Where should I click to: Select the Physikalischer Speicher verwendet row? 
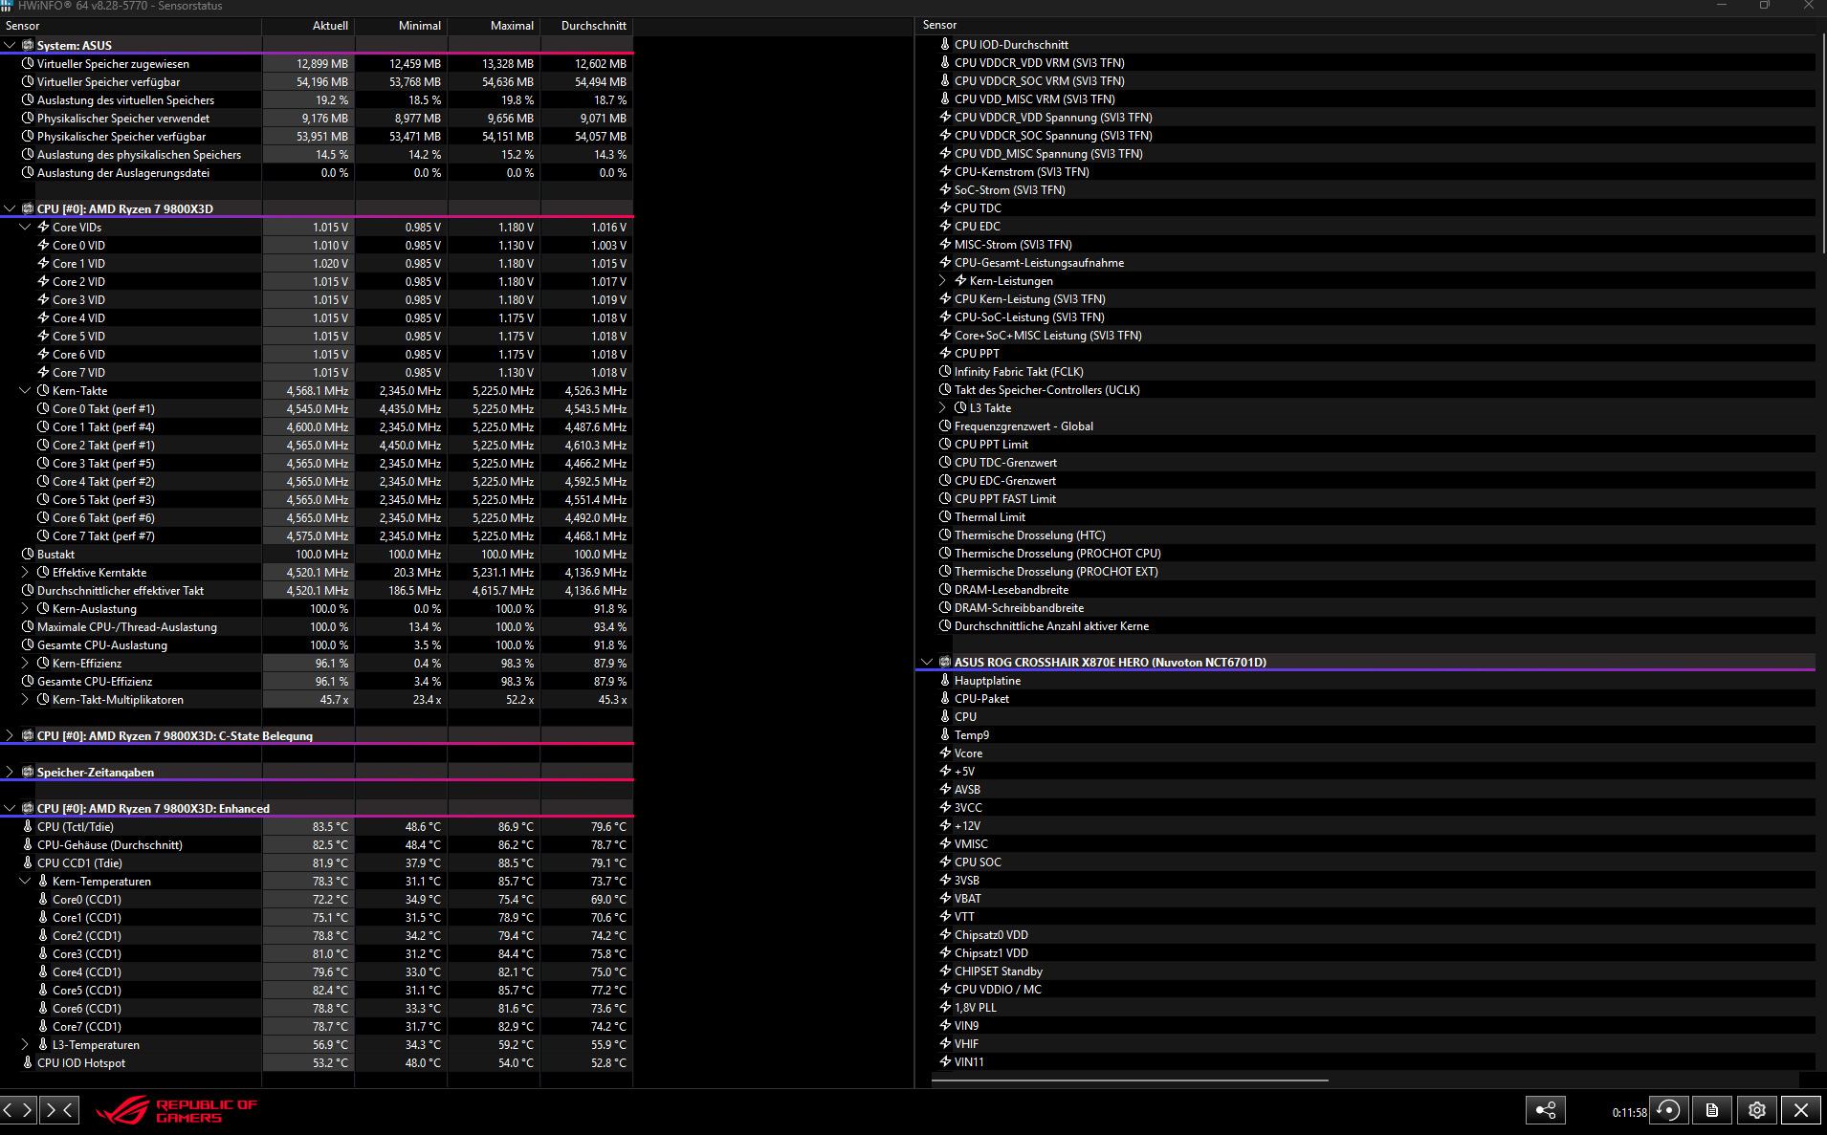click(x=316, y=118)
